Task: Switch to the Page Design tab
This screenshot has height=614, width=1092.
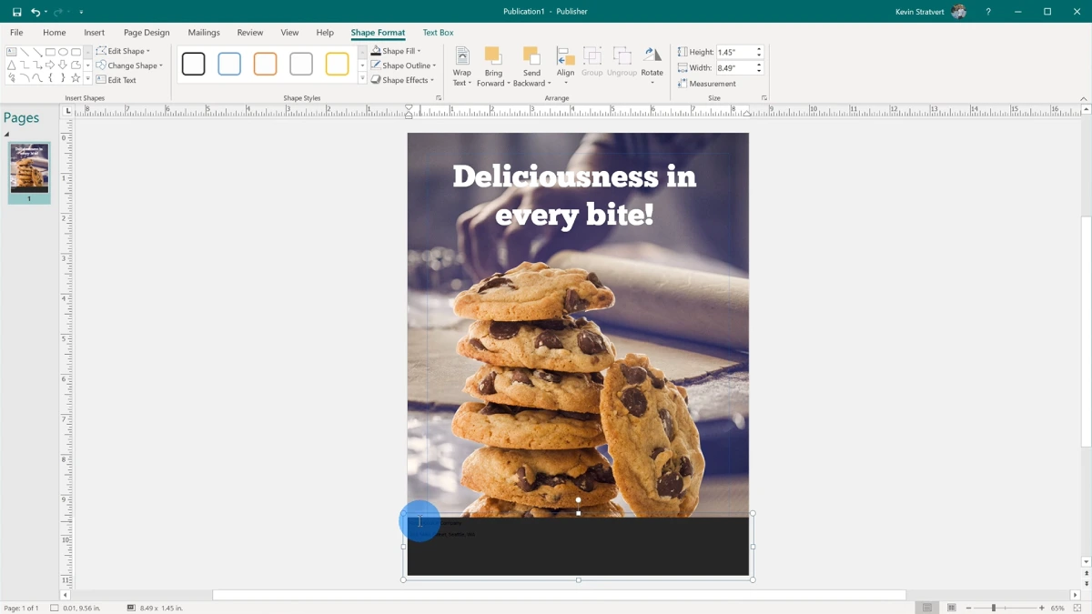Action: (x=147, y=32)
